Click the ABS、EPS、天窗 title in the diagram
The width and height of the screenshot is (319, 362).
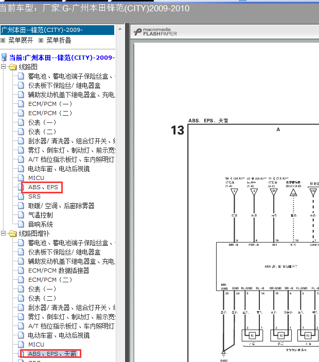(x=208, y=120)
